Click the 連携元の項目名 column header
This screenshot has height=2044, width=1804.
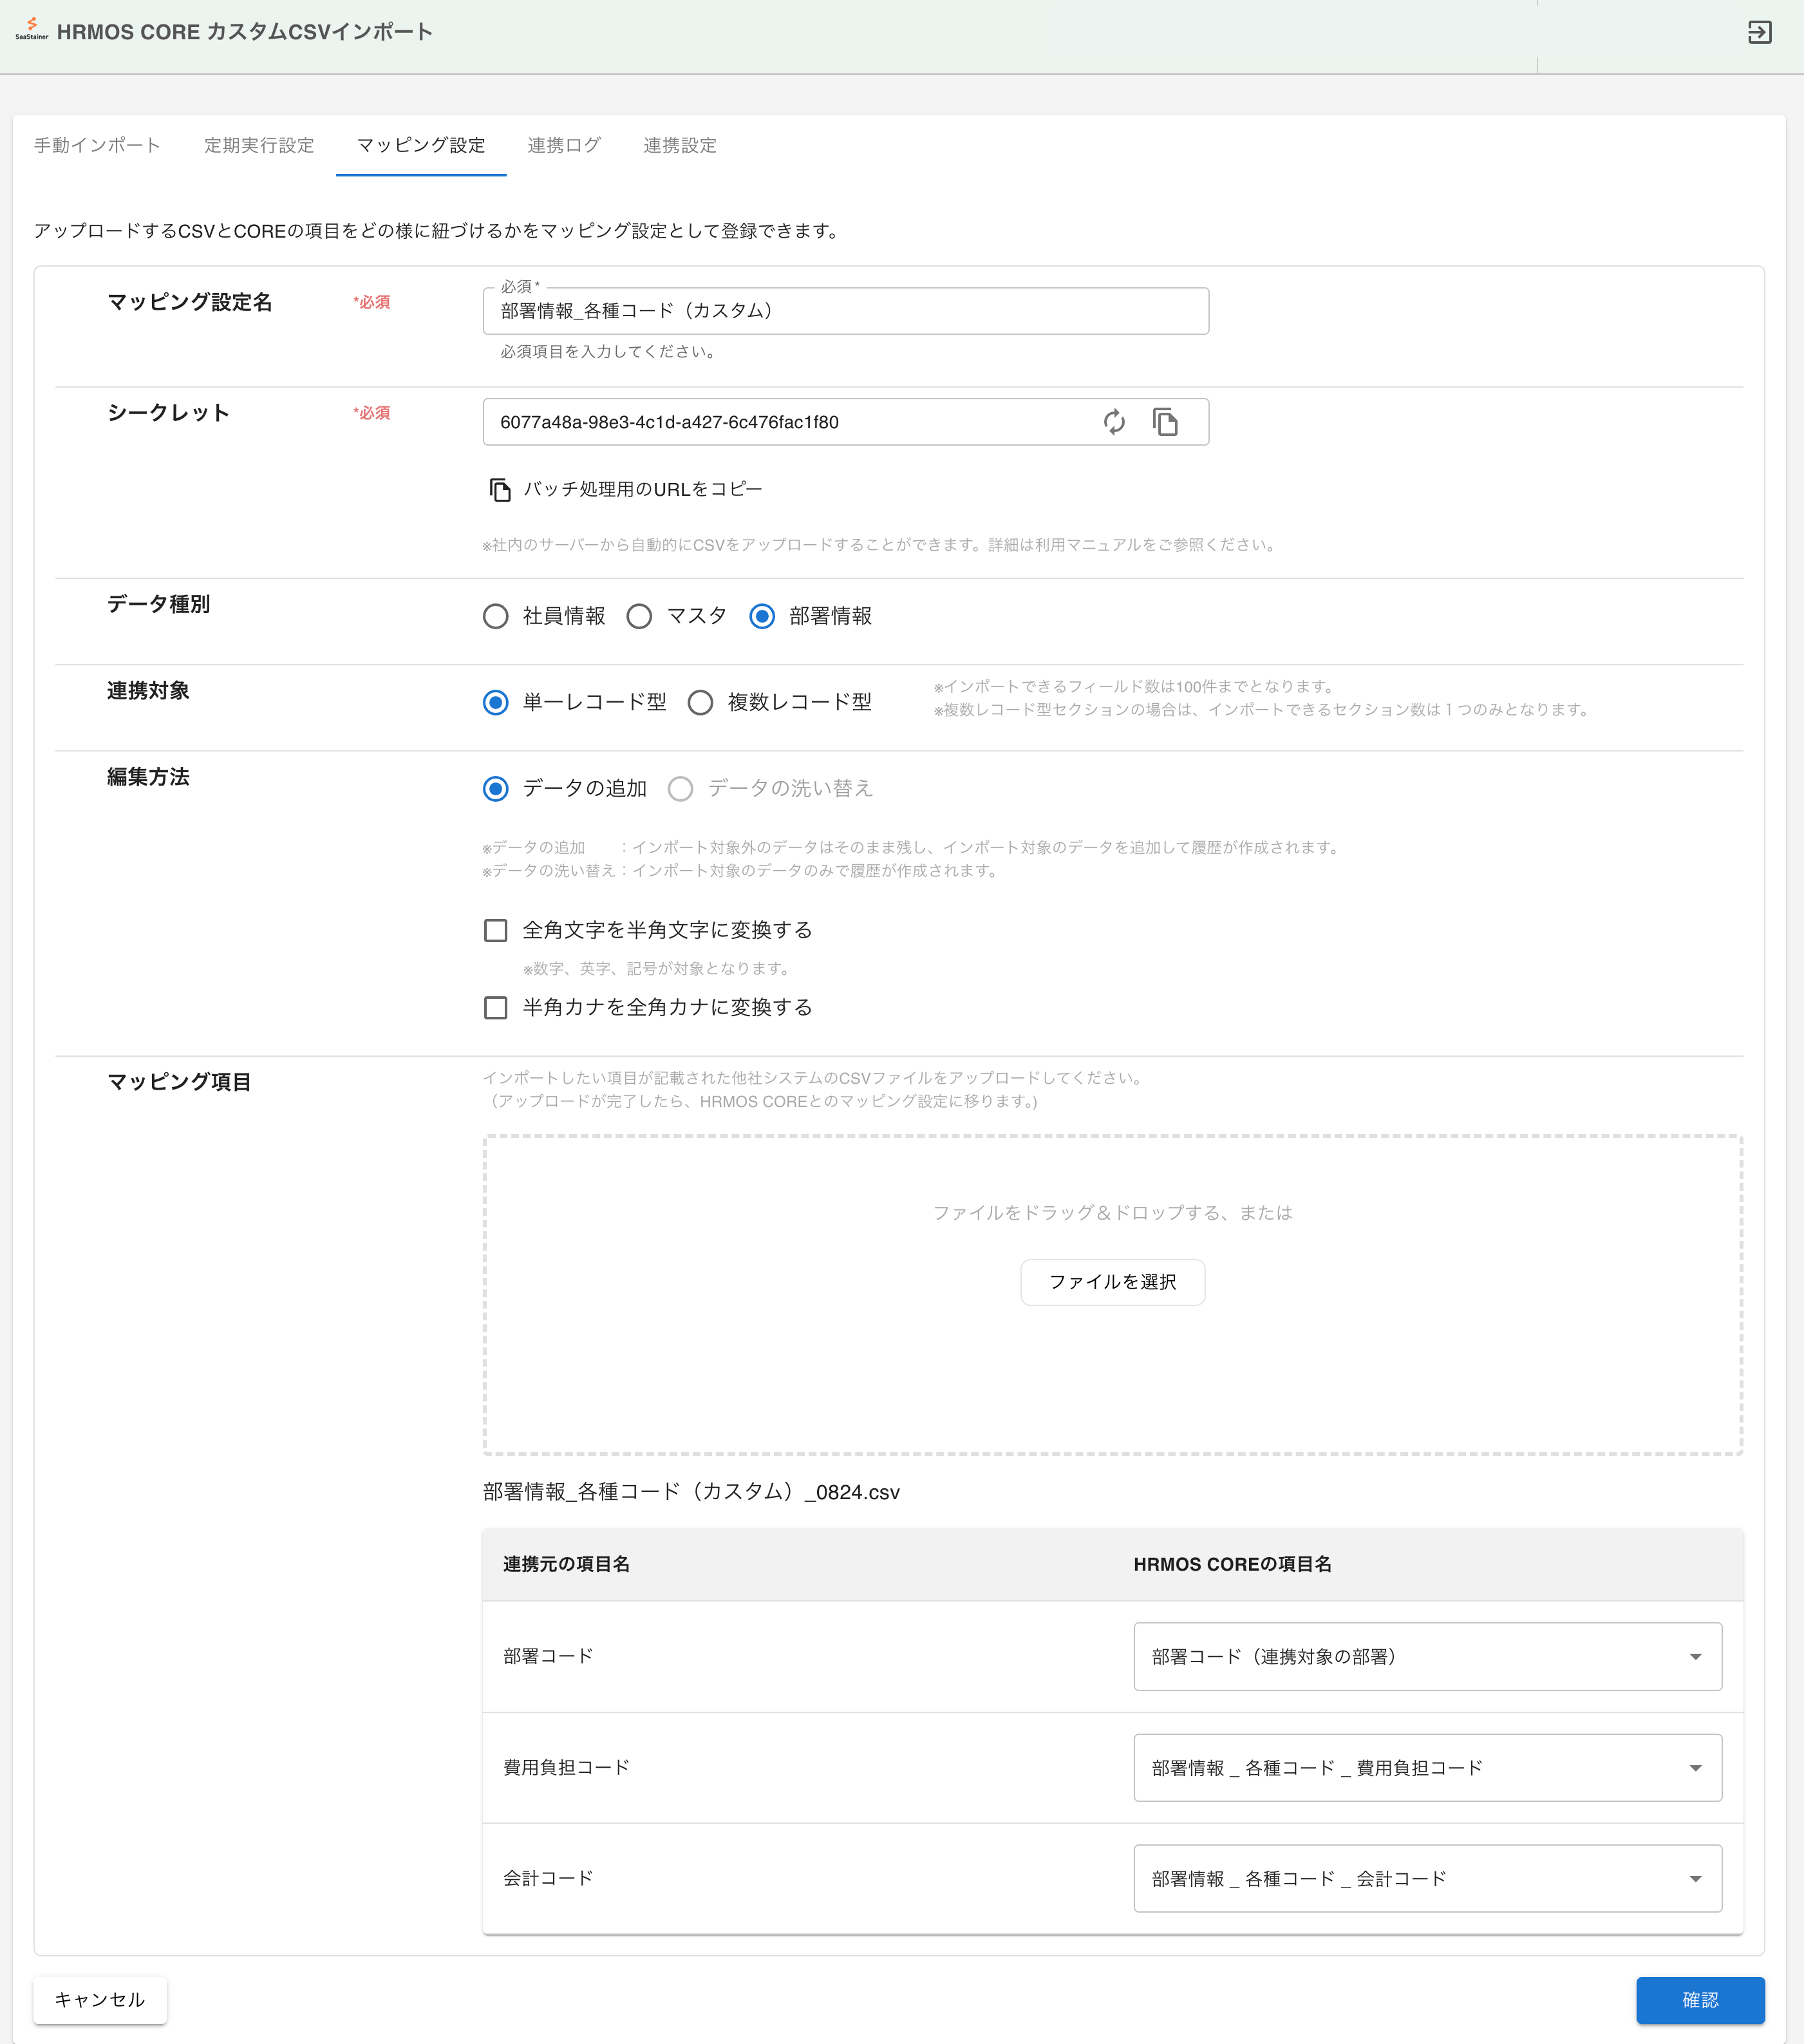tap(566, 1564)
